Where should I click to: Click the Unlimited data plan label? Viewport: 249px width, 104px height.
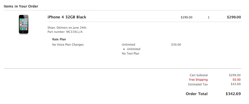(x=128, y=45)
